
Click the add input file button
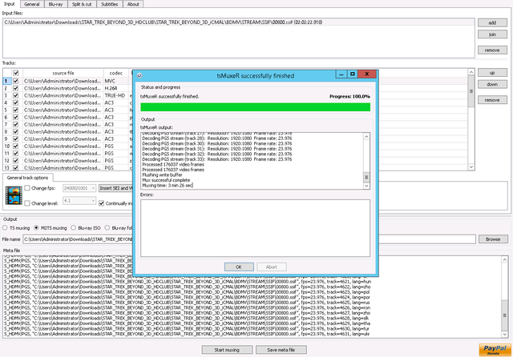click(492, 22)
